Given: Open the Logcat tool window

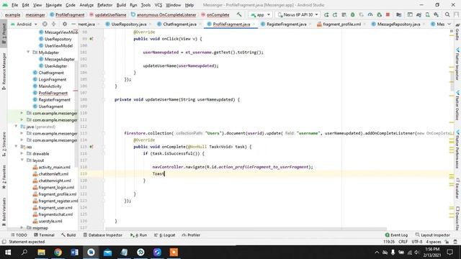Looking at the screenshot, I should pos(165,235).
